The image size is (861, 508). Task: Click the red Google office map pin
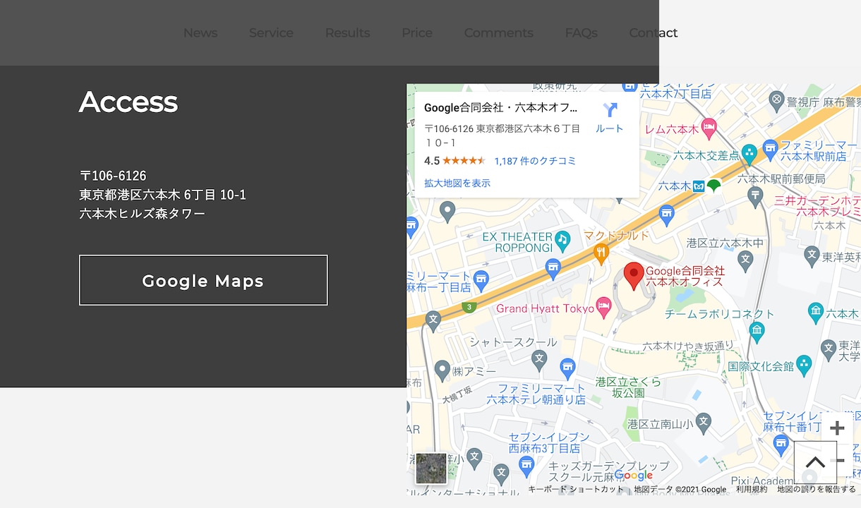pos(634,275)
